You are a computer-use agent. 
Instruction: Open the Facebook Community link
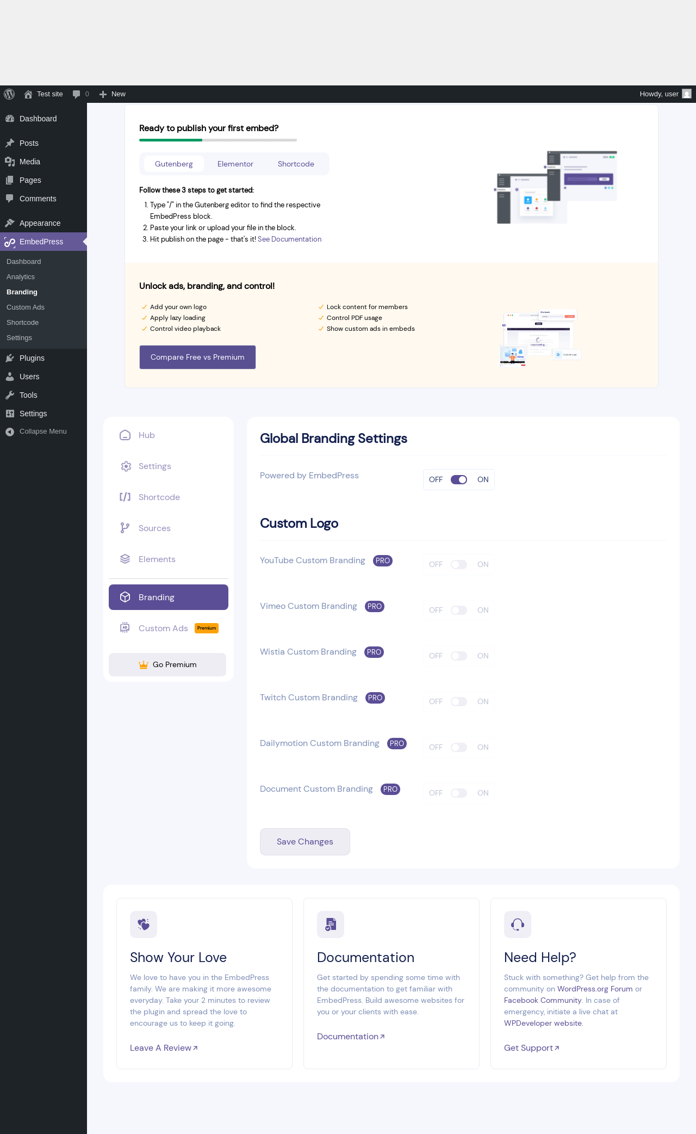click(543, 1000)
